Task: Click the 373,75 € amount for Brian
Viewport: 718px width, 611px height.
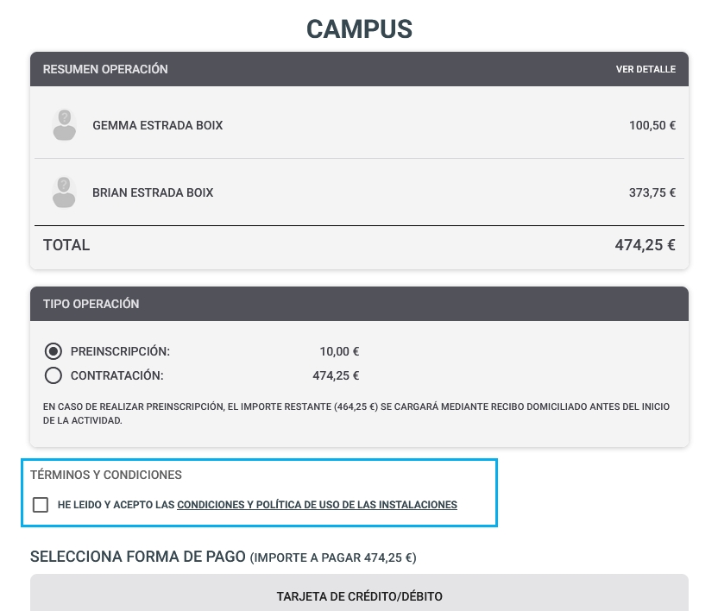Action: 652,192
